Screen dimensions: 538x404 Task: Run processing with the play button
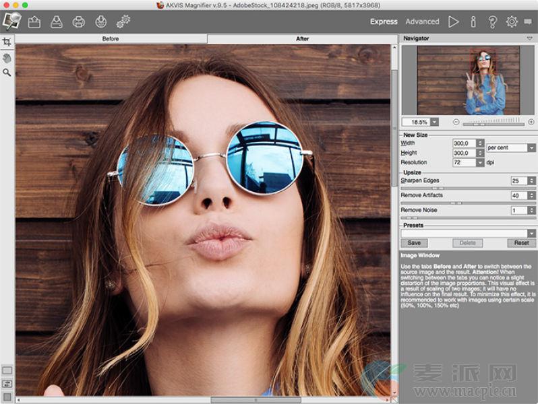tap(454, 22)
